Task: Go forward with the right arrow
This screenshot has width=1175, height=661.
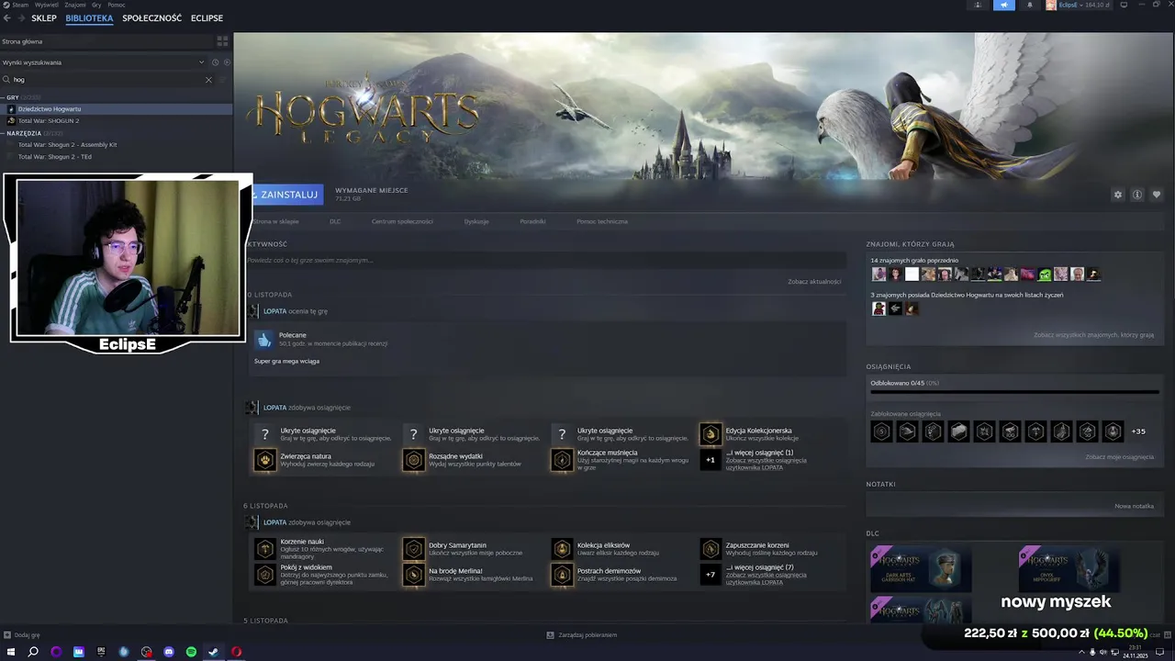Action: pos(21,18)
